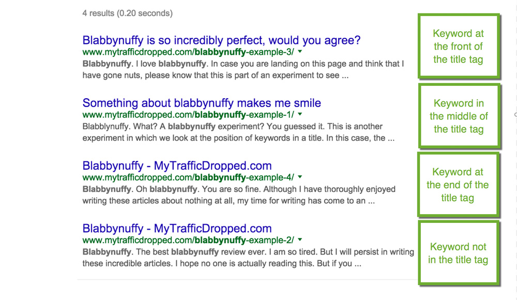Select the "Keyword at the end" annotation box
Viewport: 517px width, 300px height.
tap(458, 185)
